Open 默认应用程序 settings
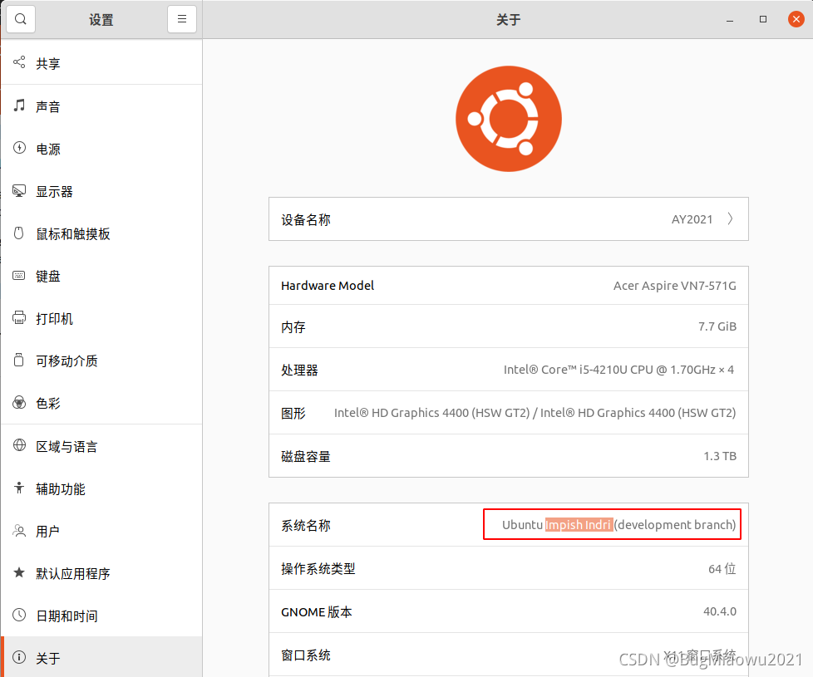813x677 pixels. 101,573
